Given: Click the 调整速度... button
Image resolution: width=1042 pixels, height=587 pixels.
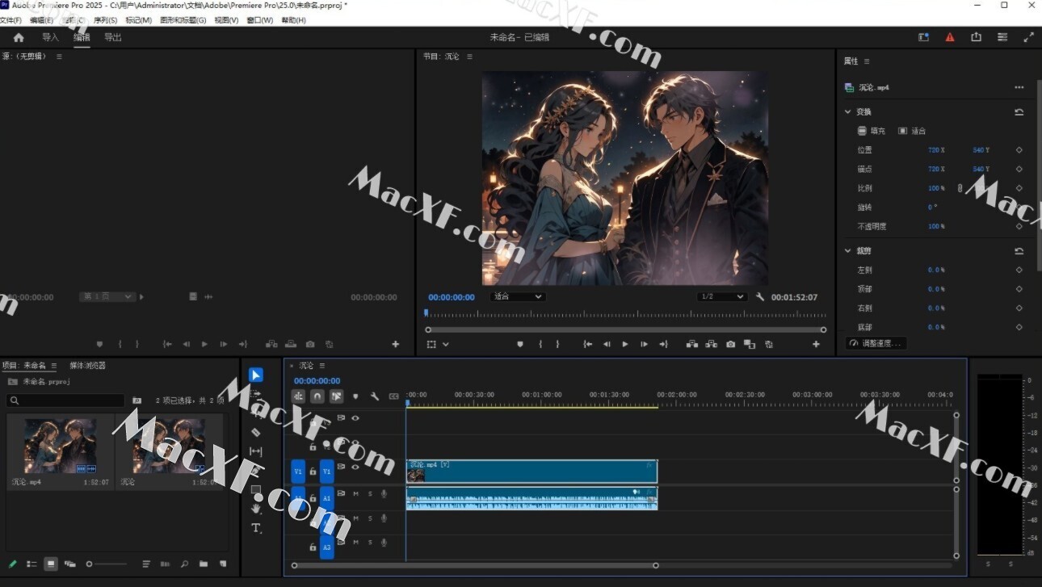Looking at the screenshot, I should click(876, 343).
